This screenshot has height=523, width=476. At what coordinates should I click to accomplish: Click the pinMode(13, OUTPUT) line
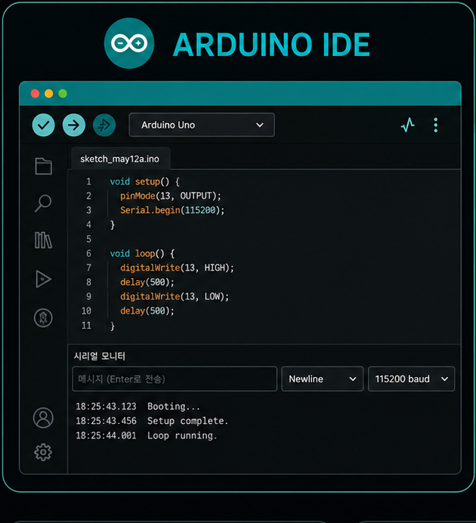(170, 196)
